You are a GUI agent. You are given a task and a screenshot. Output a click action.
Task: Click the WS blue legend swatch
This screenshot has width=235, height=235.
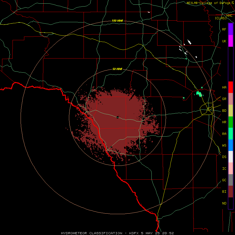[x=231, y=145]
